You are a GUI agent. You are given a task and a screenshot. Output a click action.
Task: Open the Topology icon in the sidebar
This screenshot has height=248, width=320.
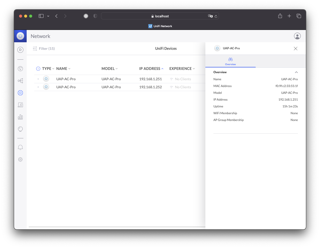[20, 81]
